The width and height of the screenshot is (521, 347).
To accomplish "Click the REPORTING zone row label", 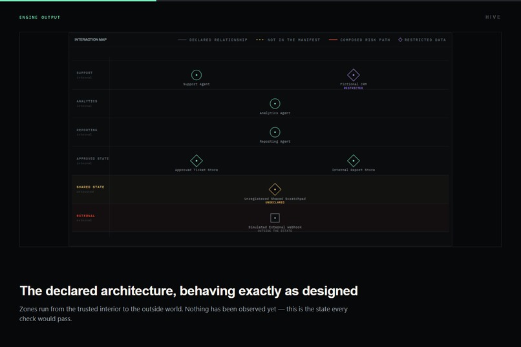I will (87, 130).
